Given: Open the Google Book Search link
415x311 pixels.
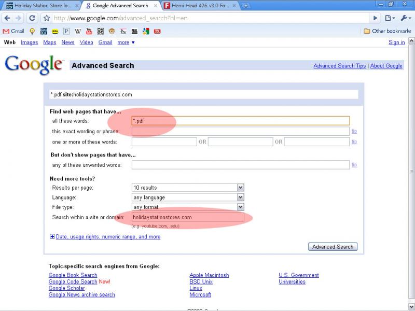Looking at the screenshot, I should (73, 275).
